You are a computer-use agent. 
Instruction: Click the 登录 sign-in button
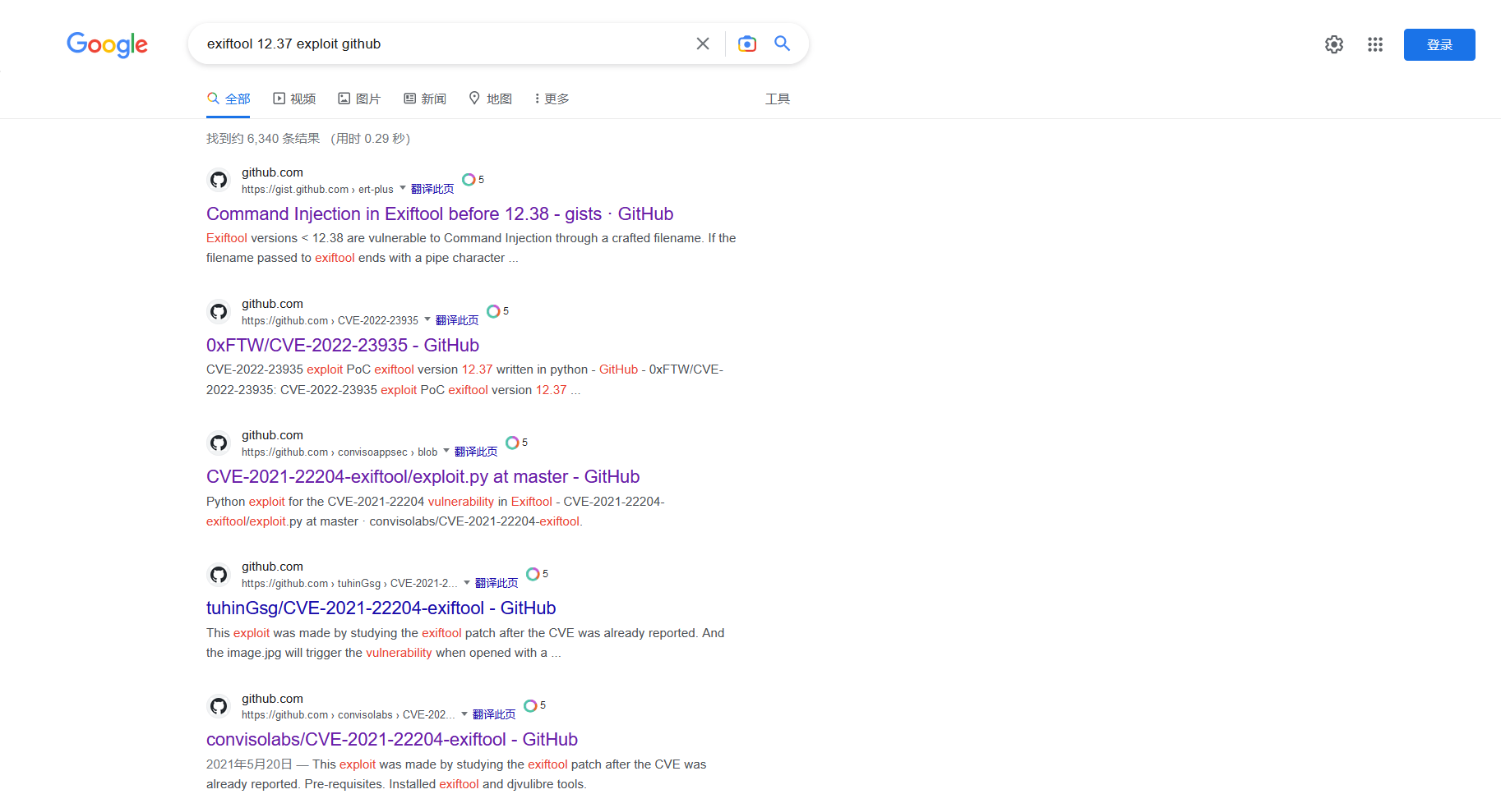click(1439, 44)
